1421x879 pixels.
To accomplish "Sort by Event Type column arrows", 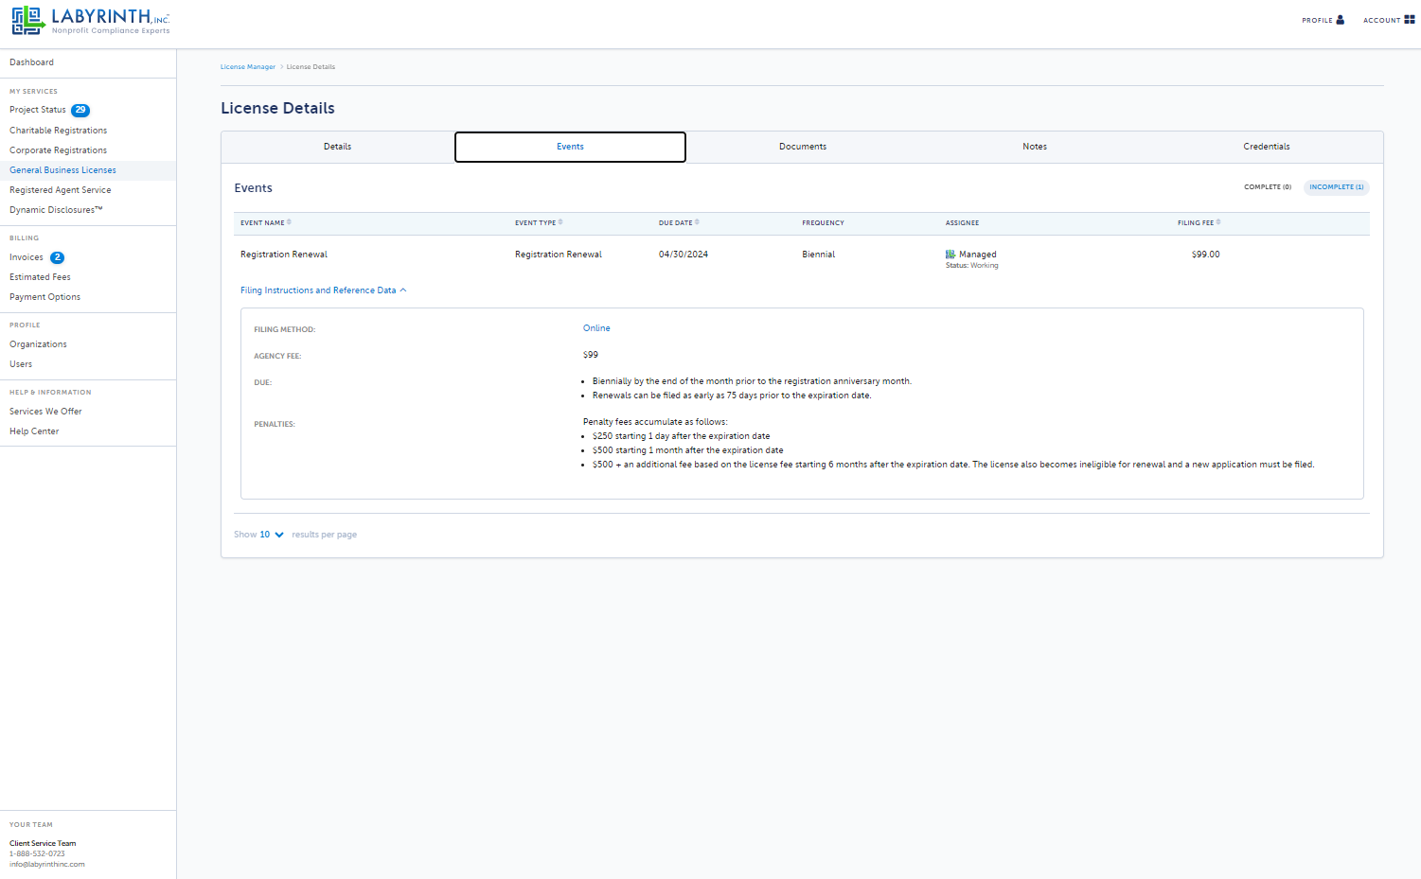I will pyautogui.click(x=560, y=222).
